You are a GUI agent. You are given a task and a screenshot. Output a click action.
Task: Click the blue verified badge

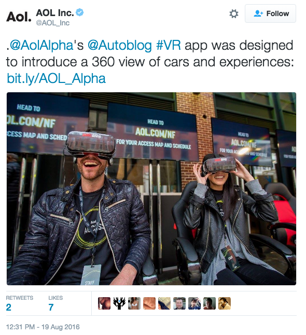[80, 12]
